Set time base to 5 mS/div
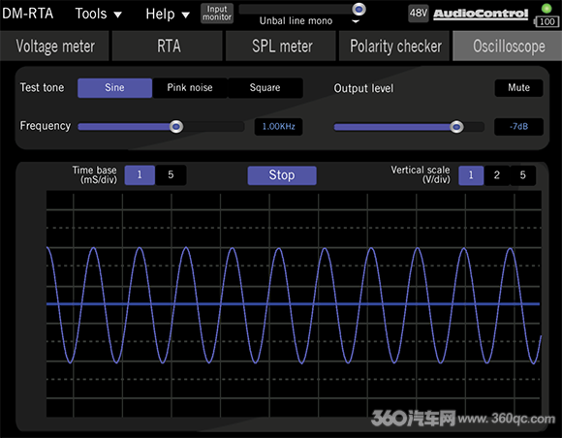Screen dimensions: 562x438 tap(171, 175)
